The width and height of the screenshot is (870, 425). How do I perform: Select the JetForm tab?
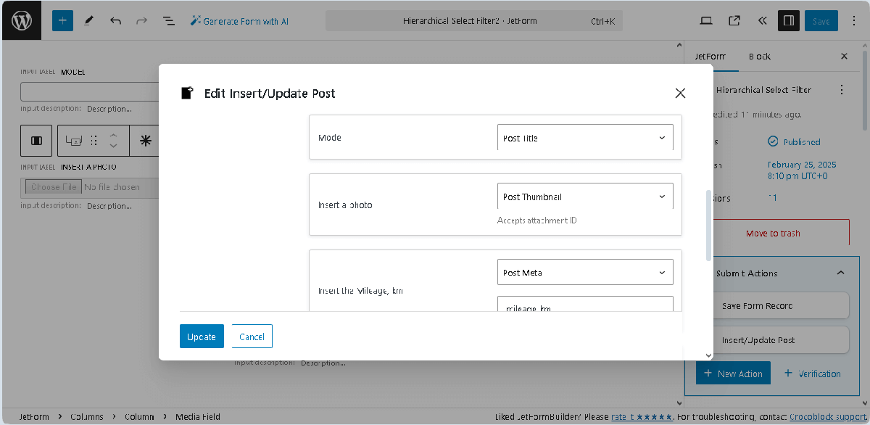(711, 56)
